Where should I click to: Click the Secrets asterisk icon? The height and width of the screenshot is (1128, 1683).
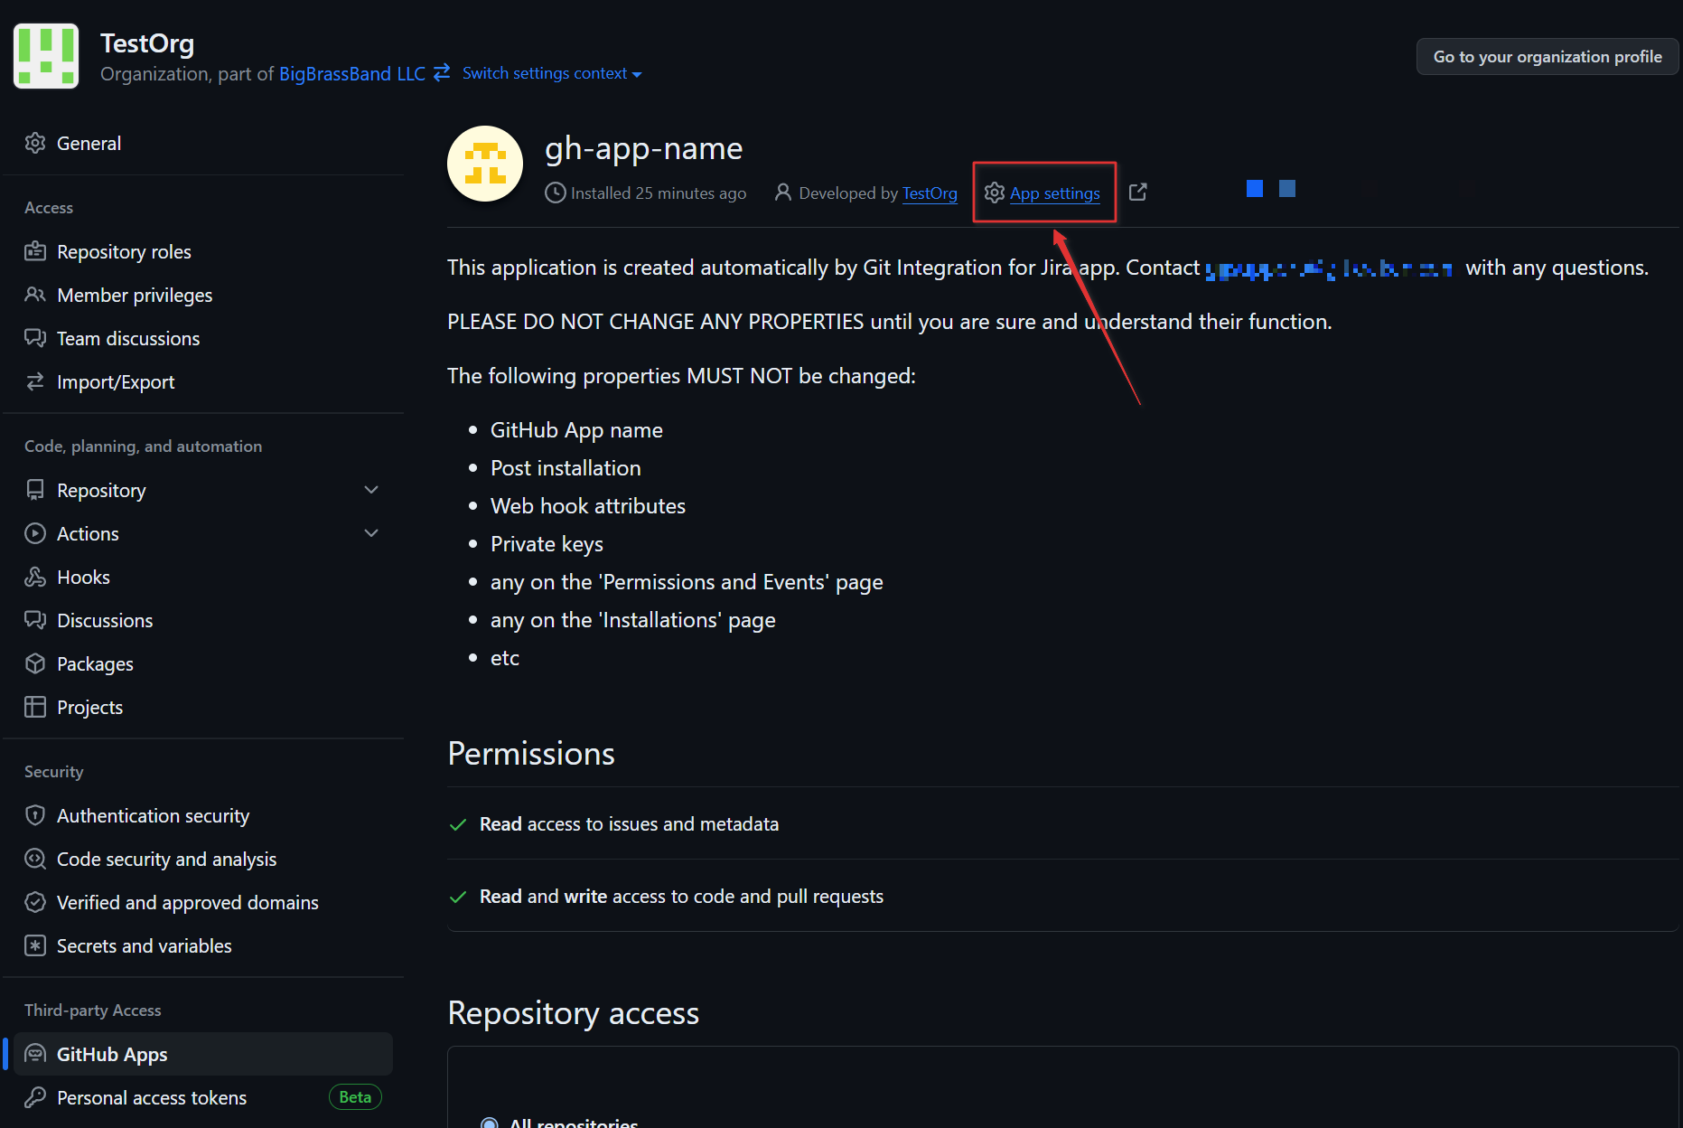[x=35, y=945]
